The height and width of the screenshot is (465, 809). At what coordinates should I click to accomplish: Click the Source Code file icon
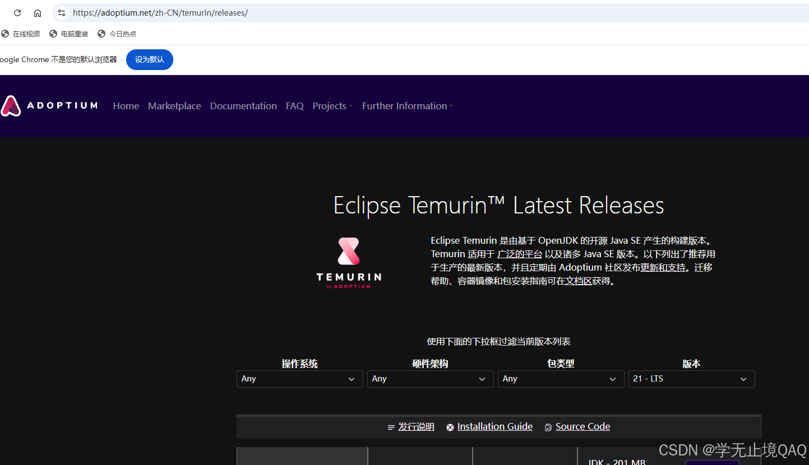548,427
